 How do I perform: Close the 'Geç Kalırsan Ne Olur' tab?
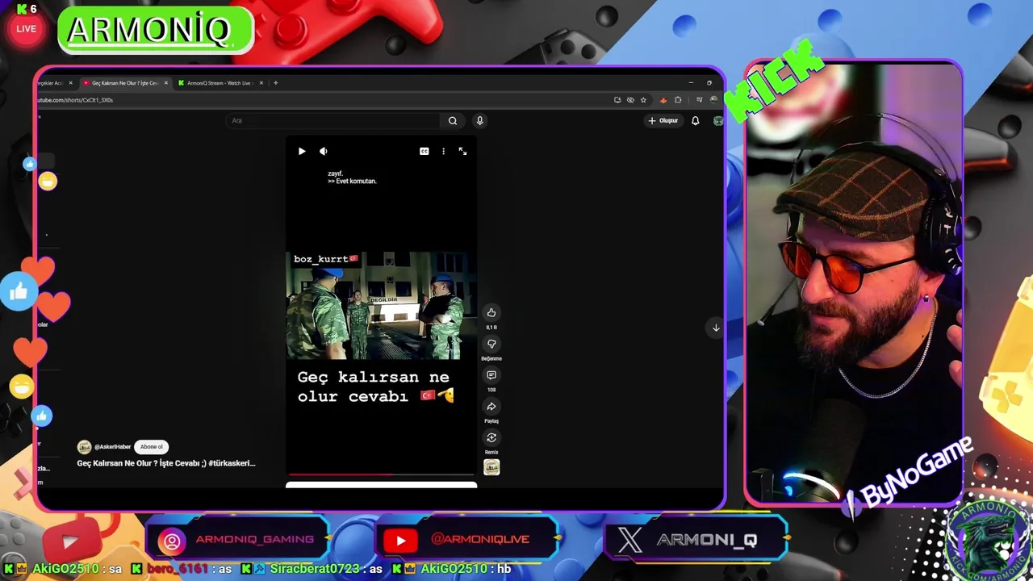[166, 83]
